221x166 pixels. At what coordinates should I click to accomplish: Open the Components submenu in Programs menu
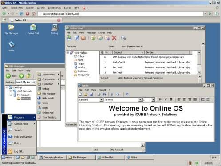point(48,79)
